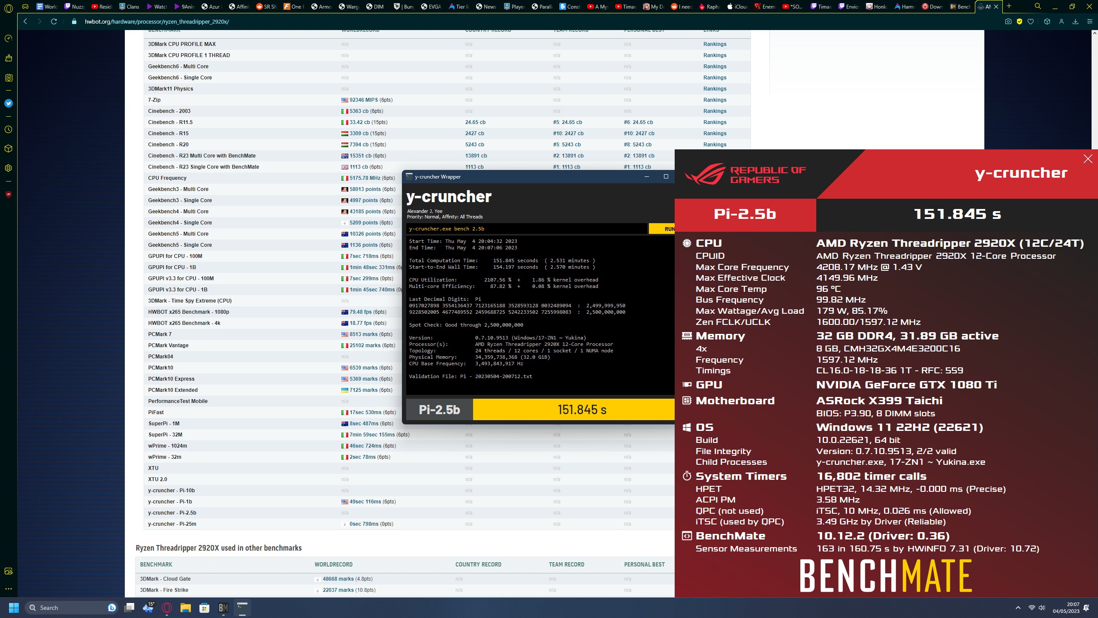Click the yellow 151.845 s result bar

click(573, 409)
